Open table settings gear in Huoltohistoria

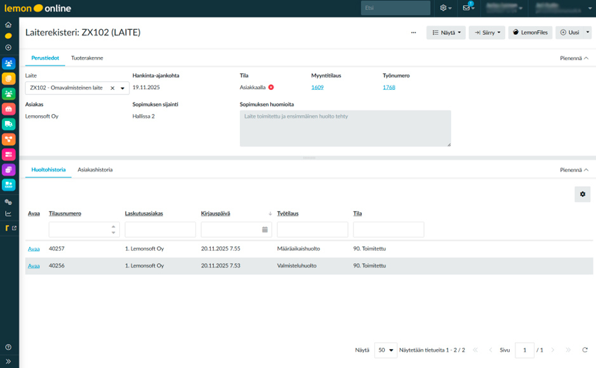[582, 194]
